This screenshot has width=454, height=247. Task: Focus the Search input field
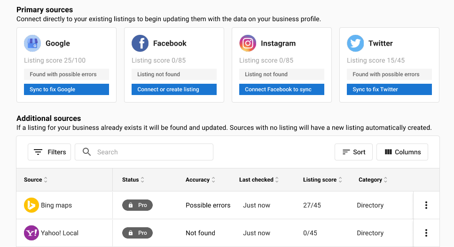coord(144,152)
